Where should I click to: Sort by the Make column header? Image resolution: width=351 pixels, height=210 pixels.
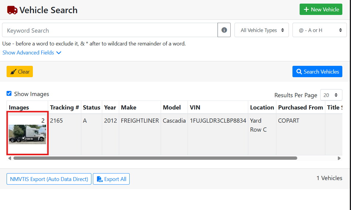pyautogui.click(x=140, y=107)
